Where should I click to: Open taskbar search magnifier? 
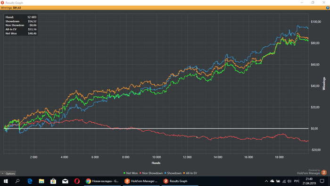coord(17,181)
